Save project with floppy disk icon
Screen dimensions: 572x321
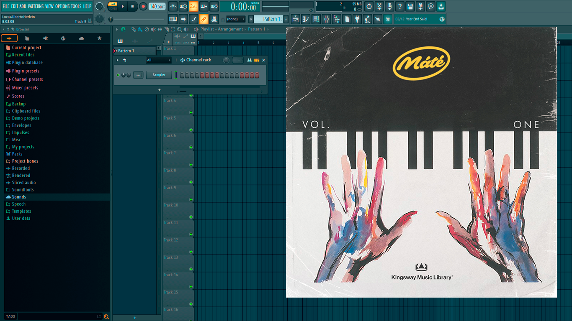(410, 6)
